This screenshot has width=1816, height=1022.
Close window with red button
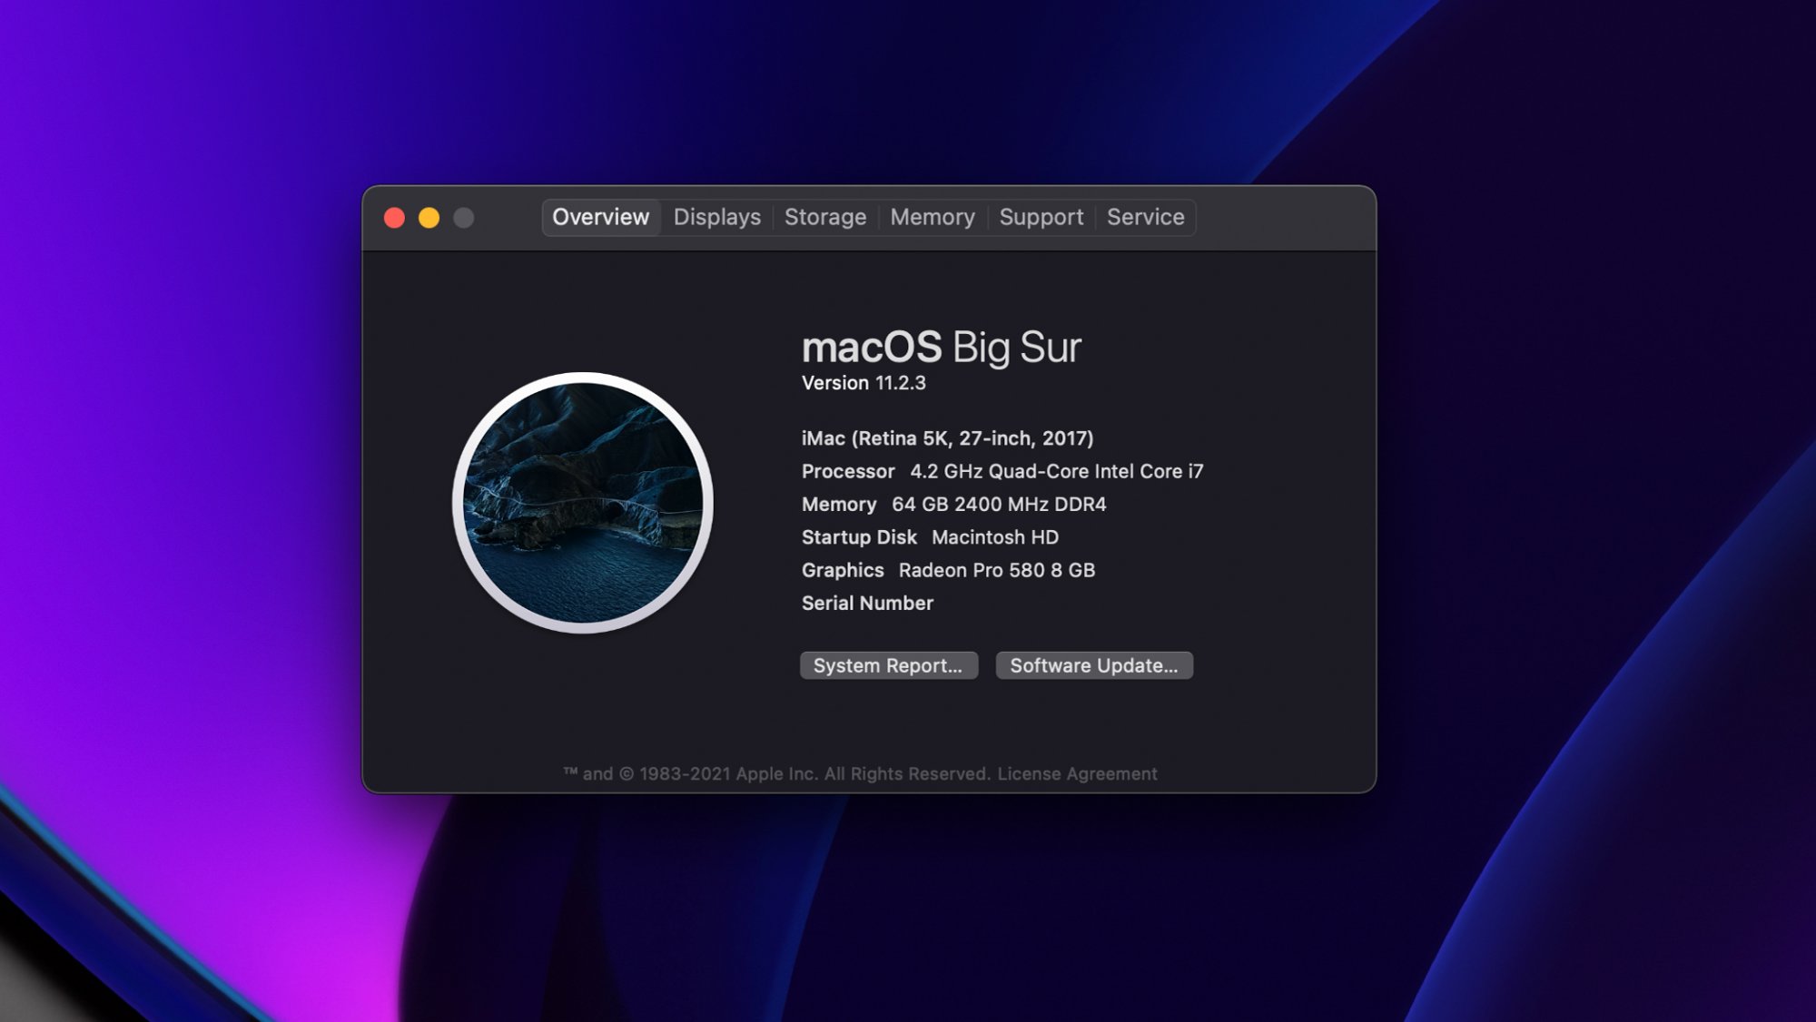click(x=394, y=218)
